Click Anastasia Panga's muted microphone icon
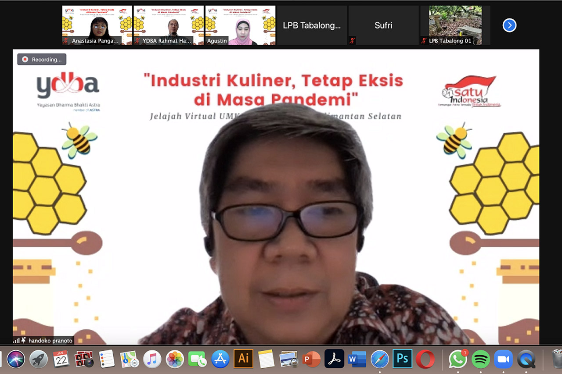The height and width of the screenshot is (374, 562). click(x=66, y=41)
